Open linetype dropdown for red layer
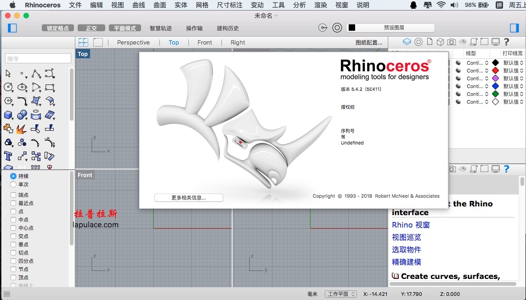 click(477, 71)
